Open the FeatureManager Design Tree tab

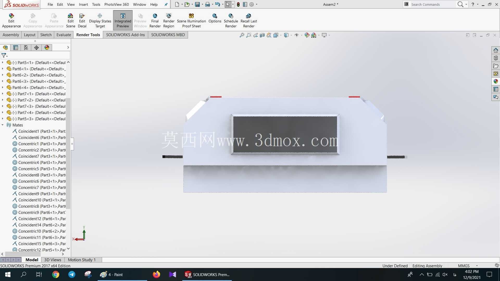[5, 47]
